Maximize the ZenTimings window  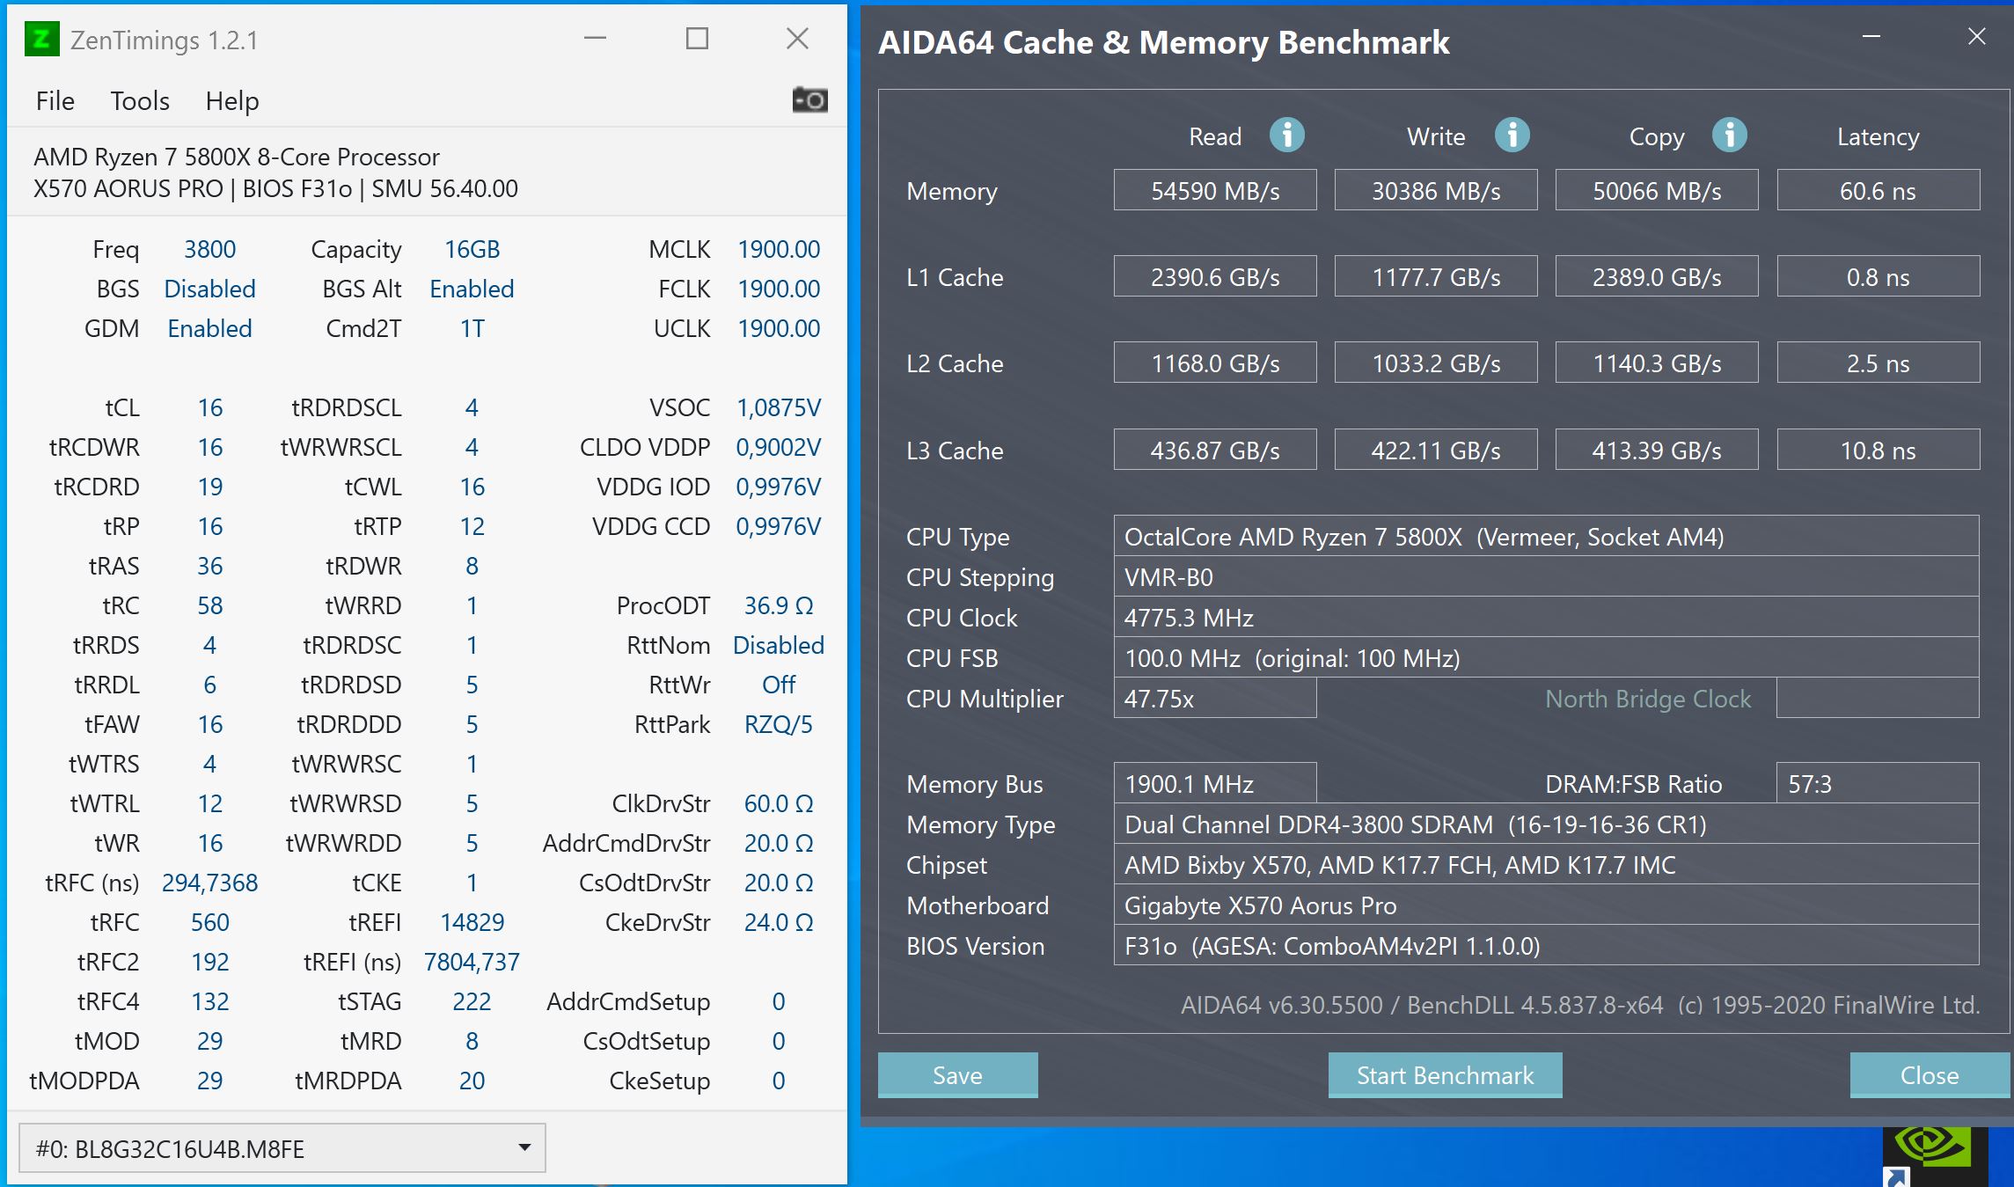(x=697, y=39)
